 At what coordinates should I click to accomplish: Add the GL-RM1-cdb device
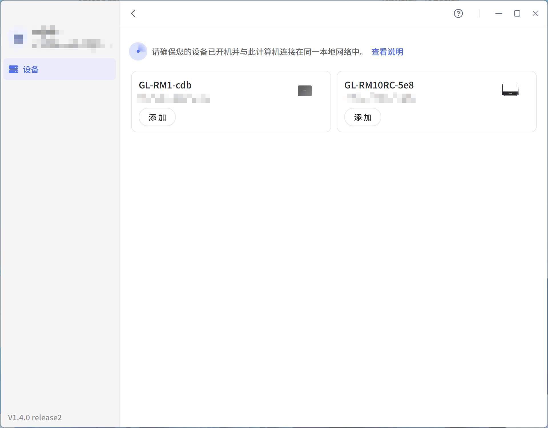click(x=157, y=117)
